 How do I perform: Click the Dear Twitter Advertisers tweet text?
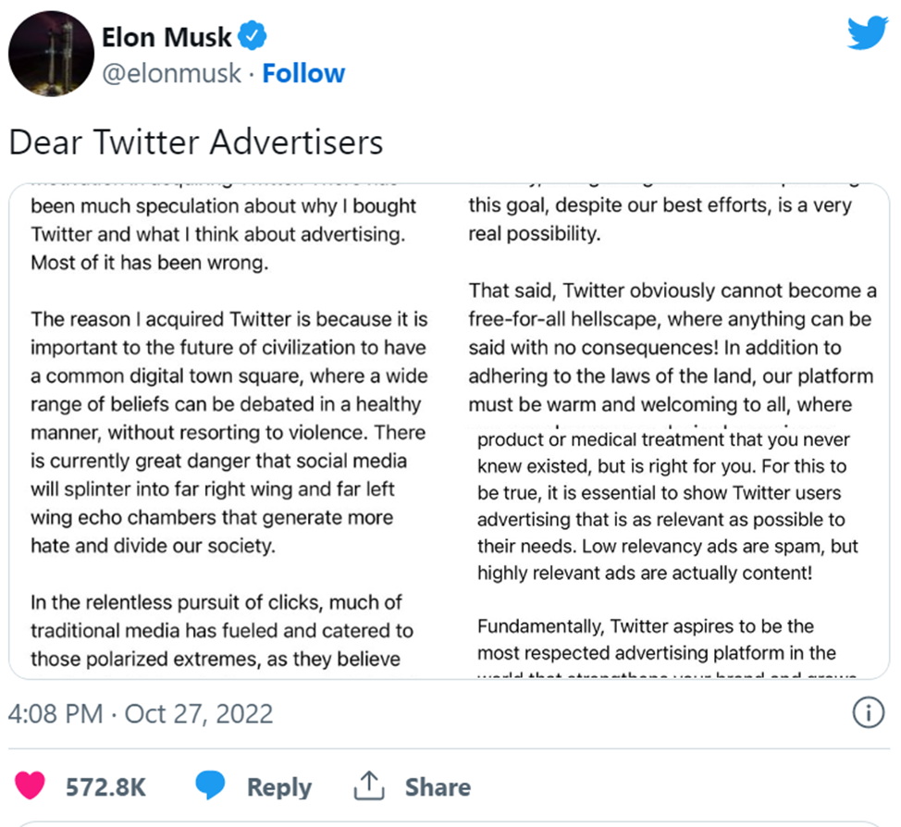[x=195, y=142]
